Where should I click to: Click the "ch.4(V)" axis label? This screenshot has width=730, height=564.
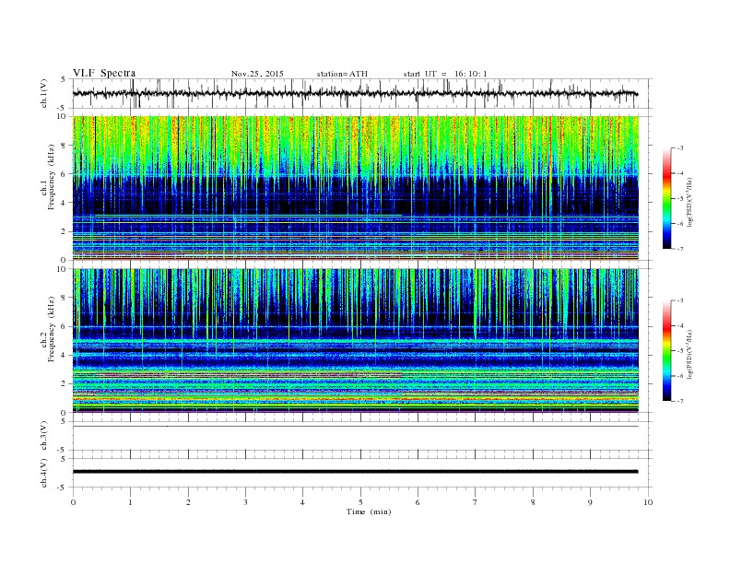click(x=44, y=473)
